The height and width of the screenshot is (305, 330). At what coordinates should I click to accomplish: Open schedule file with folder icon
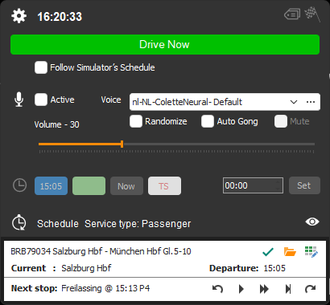coord(290,252)
